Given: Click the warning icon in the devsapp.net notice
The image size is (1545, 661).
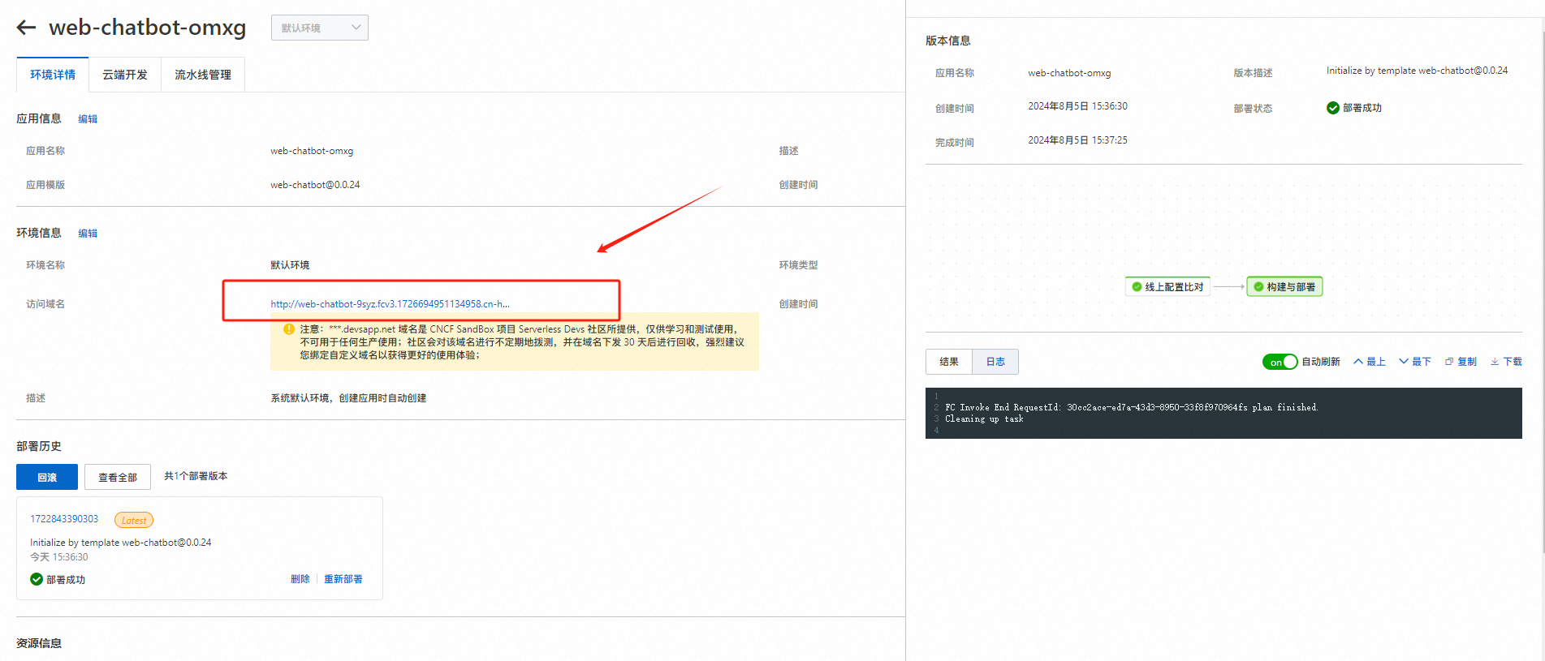Looking at the screenshot, I should (x=289, y=329).
